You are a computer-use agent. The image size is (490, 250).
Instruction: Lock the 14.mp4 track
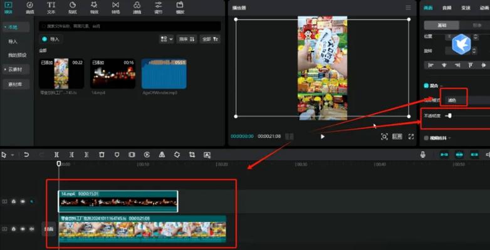(13, 202)
